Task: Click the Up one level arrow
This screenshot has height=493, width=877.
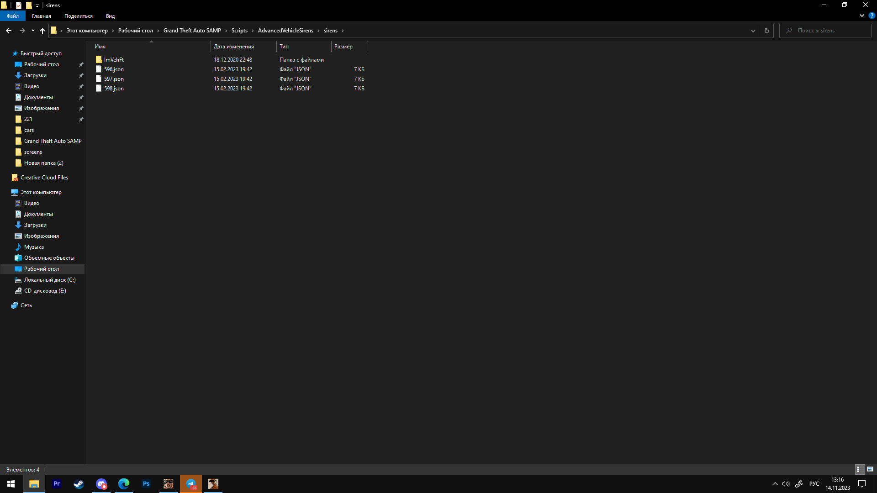Action: [42, 31]
